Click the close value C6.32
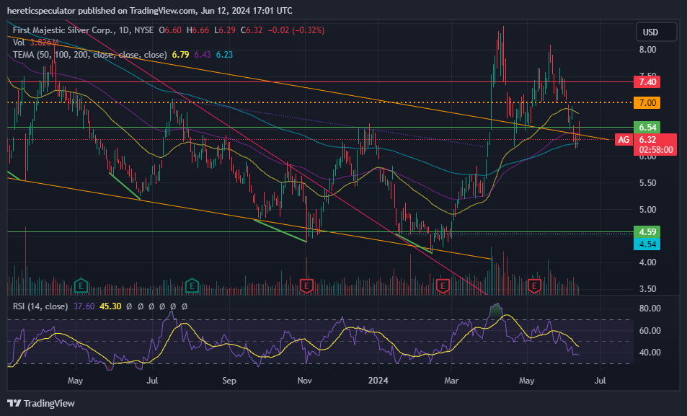The image size is (687, 416). point(252,30)
